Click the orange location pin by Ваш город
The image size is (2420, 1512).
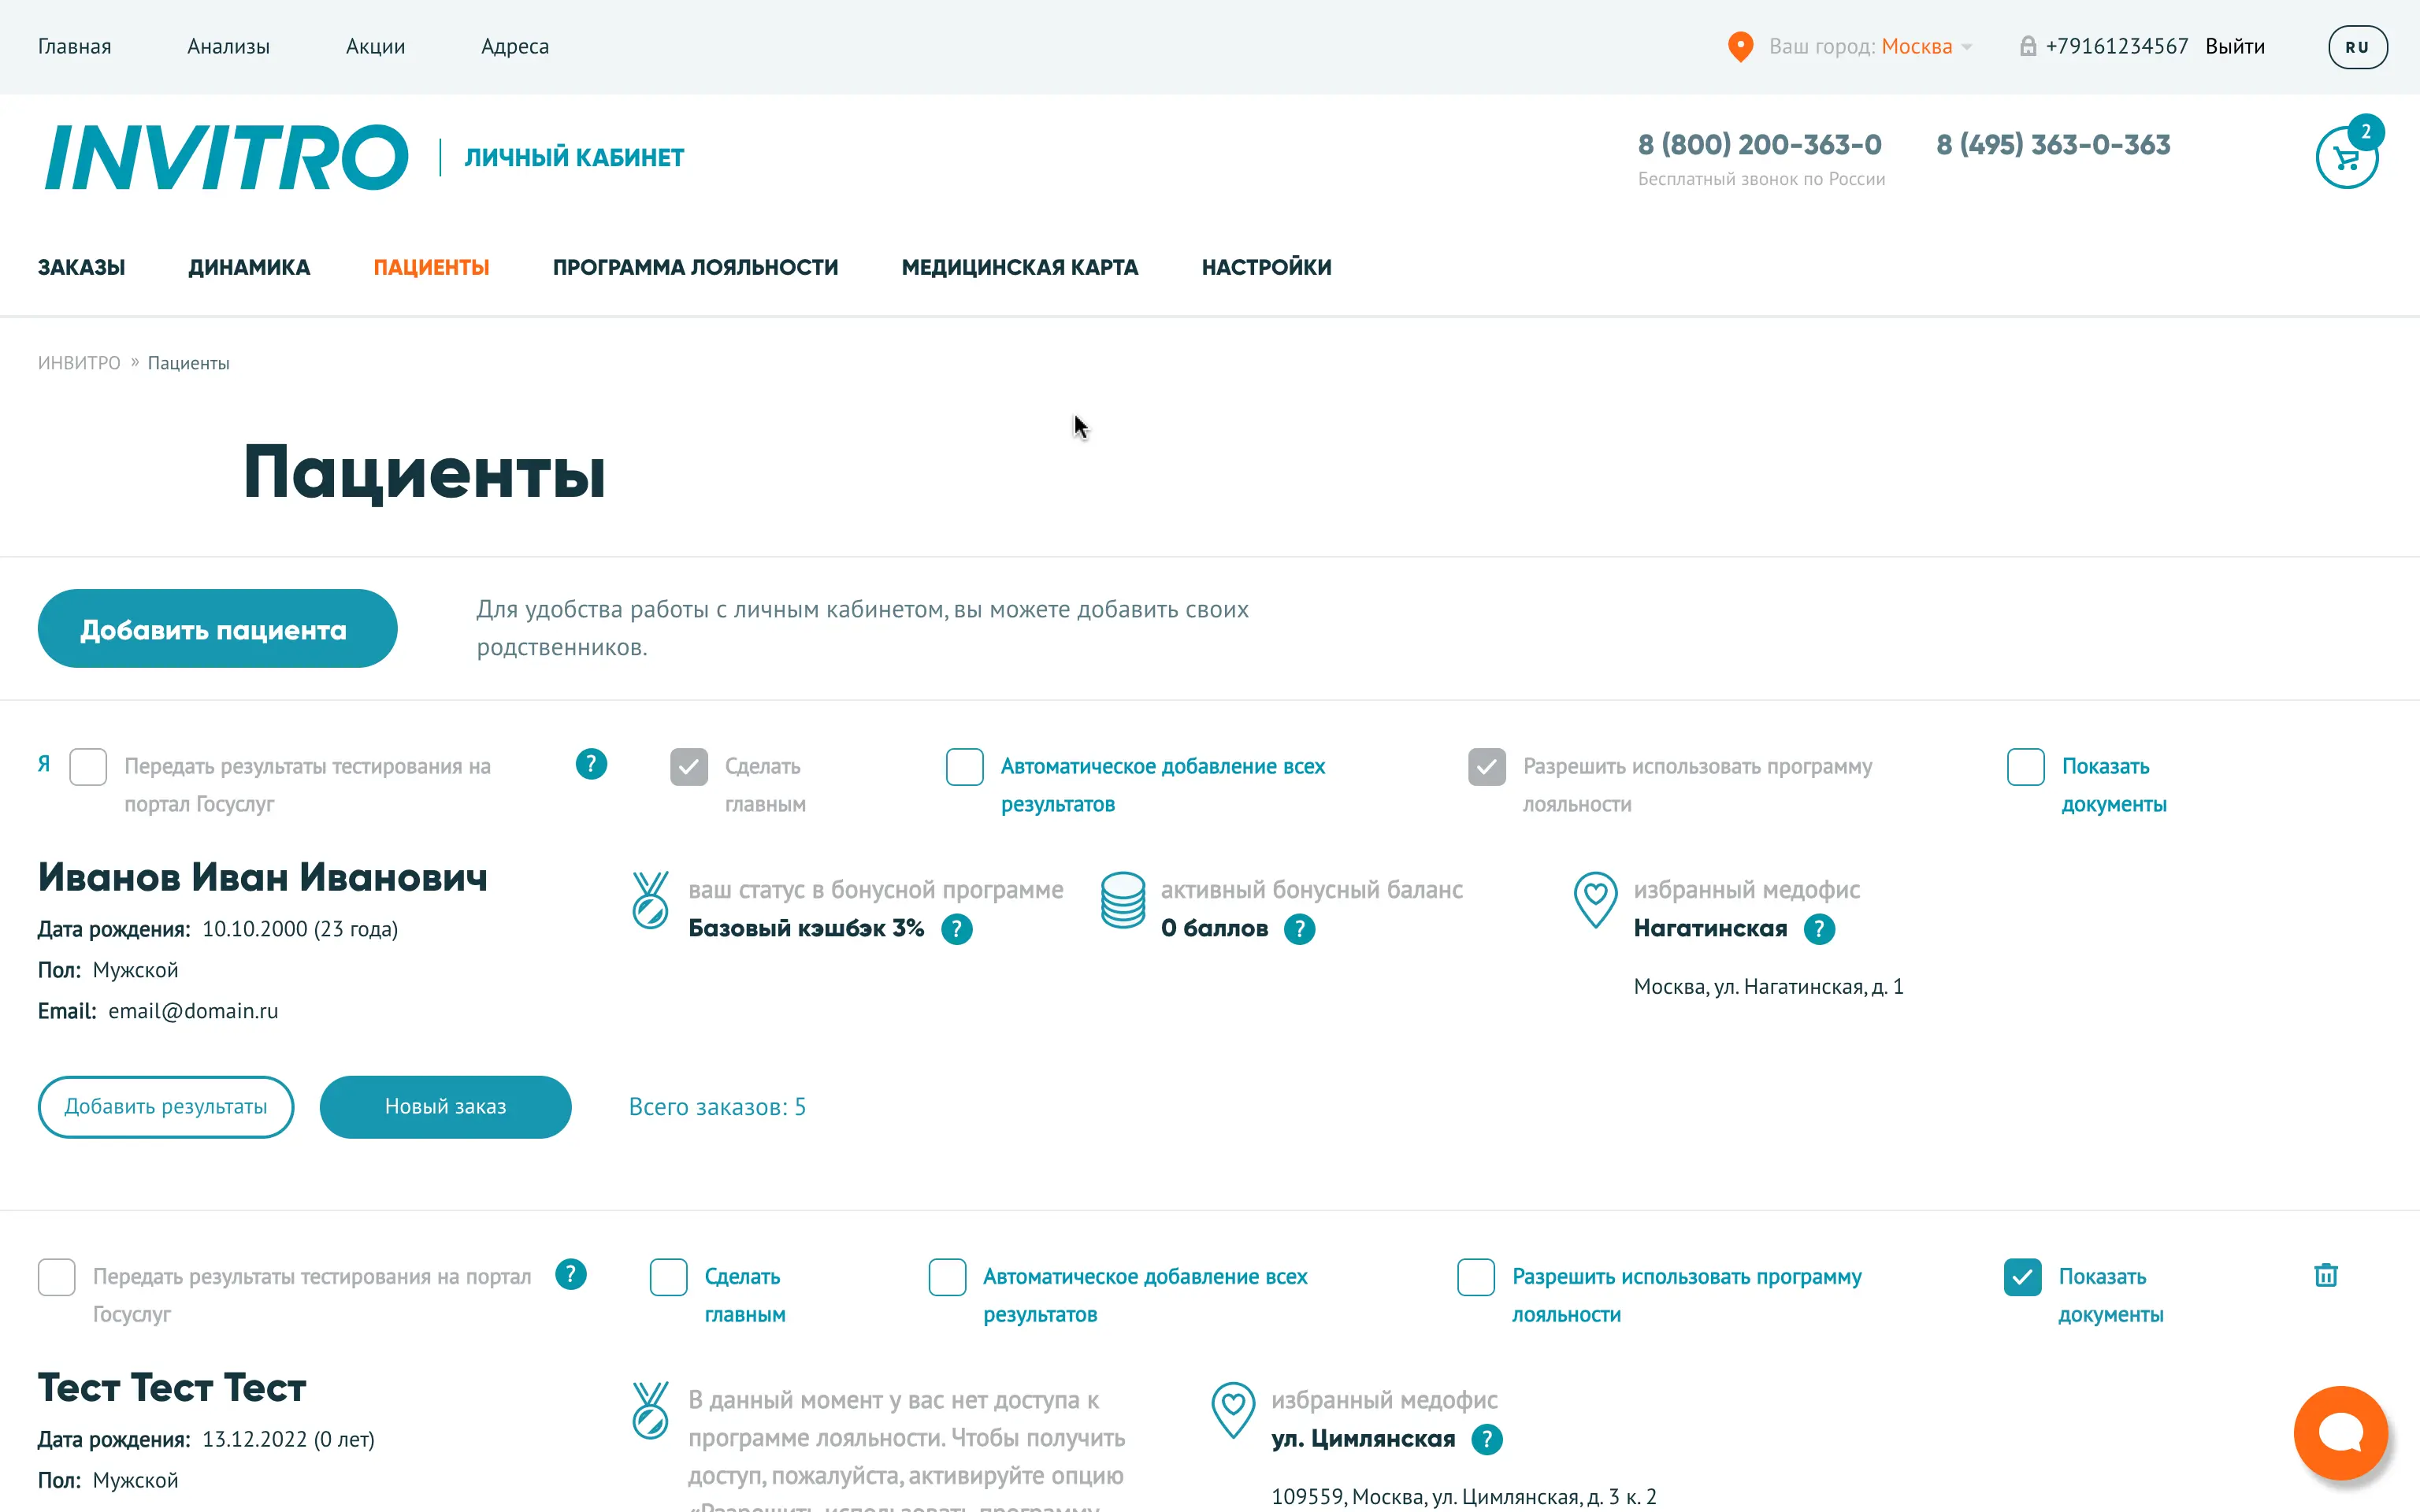point(1741,47)
